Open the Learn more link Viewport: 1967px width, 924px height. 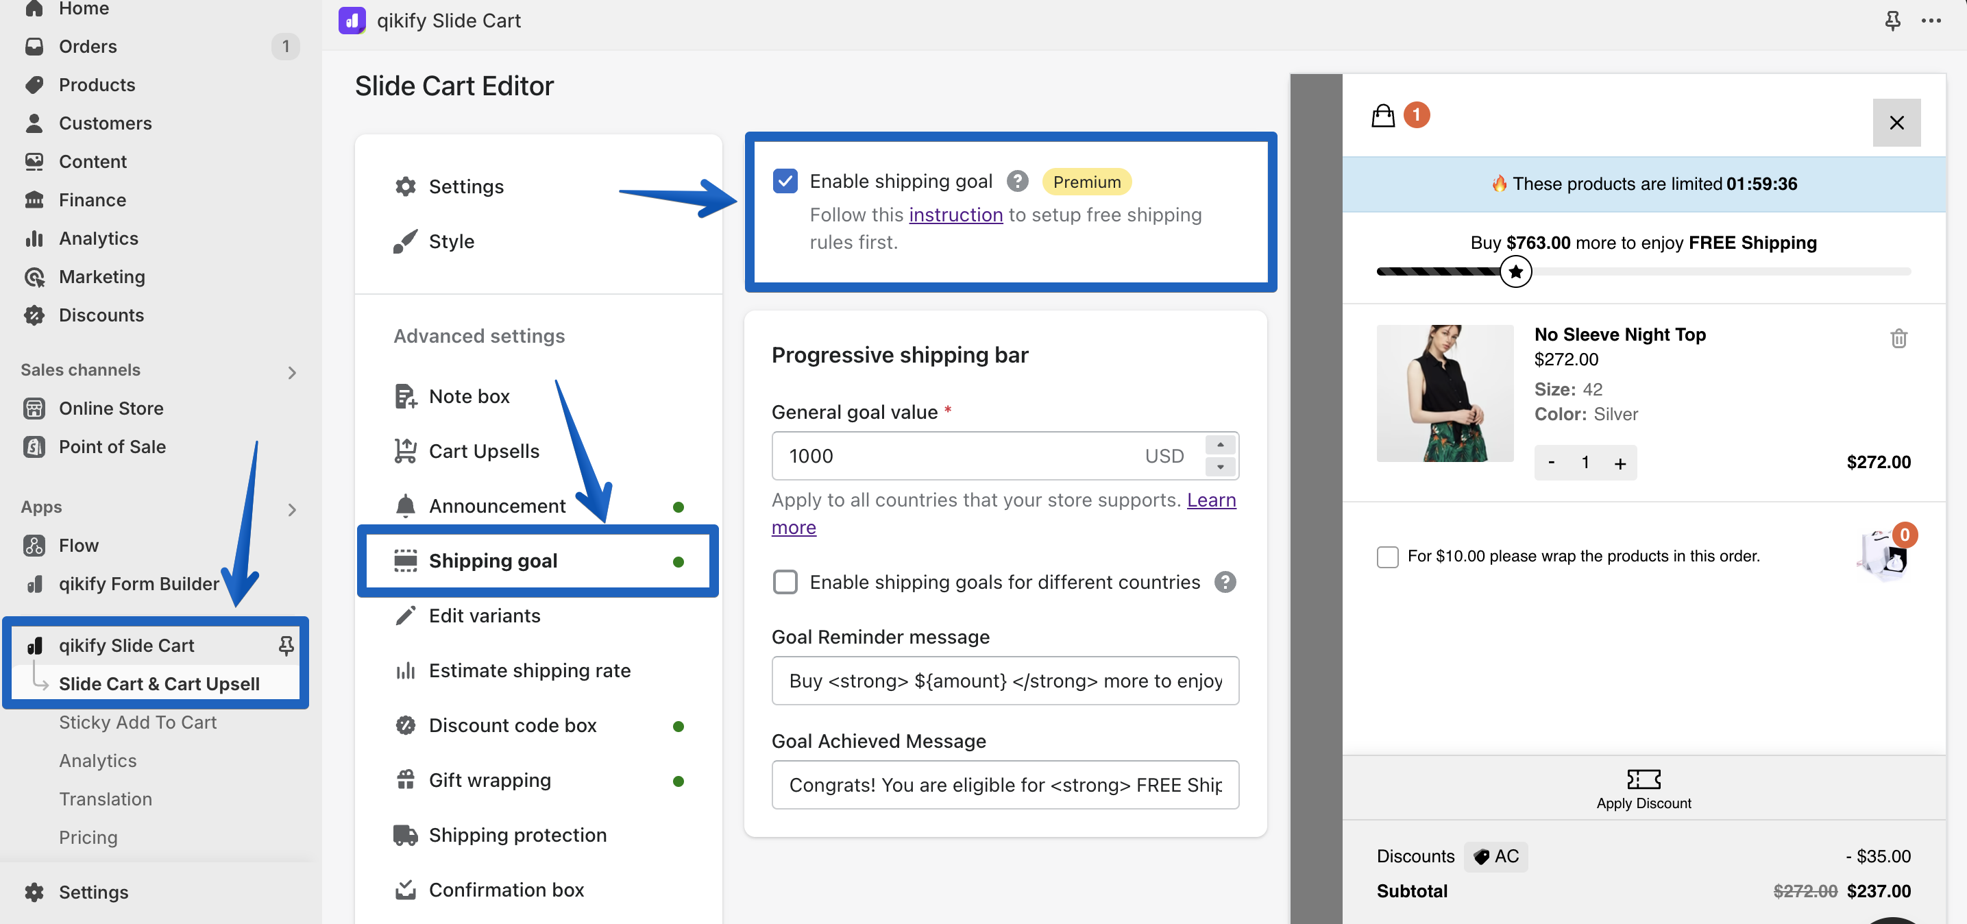point(1211,500)
